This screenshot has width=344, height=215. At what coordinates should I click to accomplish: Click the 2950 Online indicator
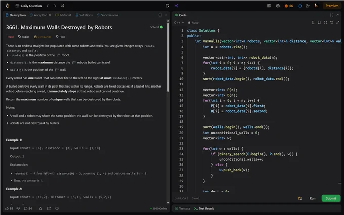(159, 208)
